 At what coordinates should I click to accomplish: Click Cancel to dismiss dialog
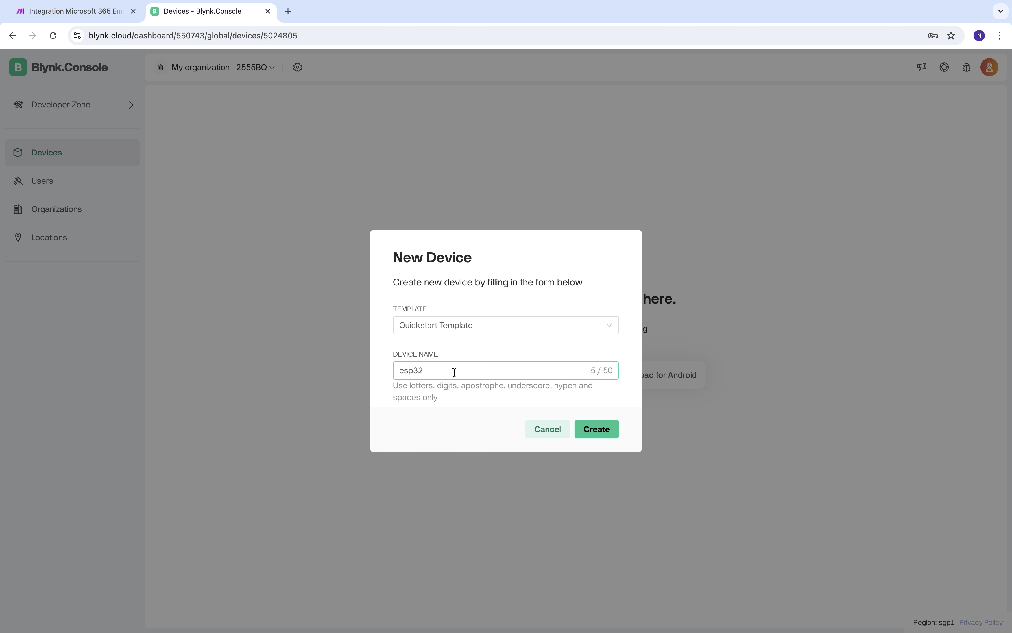(x=547, y=429)
